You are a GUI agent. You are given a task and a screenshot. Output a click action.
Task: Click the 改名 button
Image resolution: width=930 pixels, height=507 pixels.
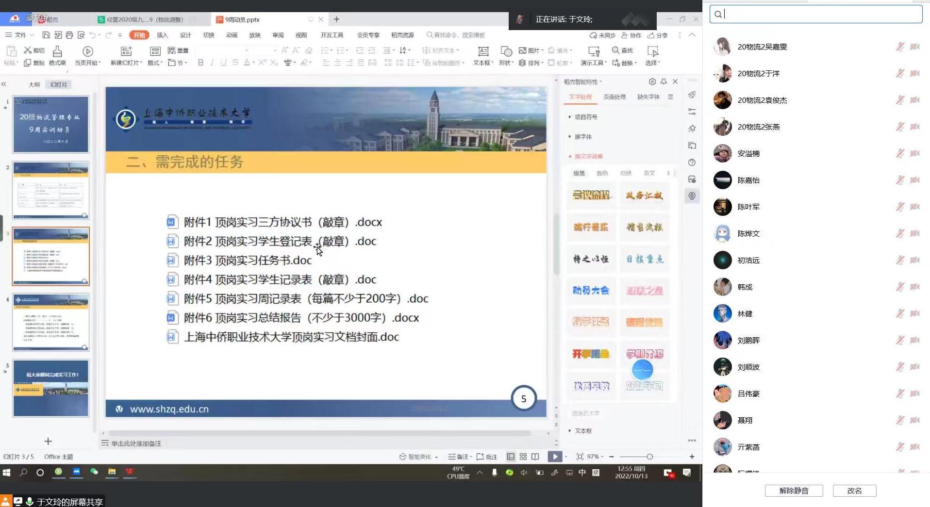click(854, 491)
